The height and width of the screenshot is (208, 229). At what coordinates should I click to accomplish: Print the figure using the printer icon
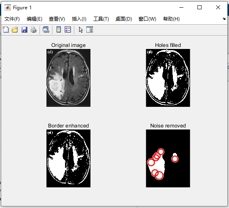(34, 30)
